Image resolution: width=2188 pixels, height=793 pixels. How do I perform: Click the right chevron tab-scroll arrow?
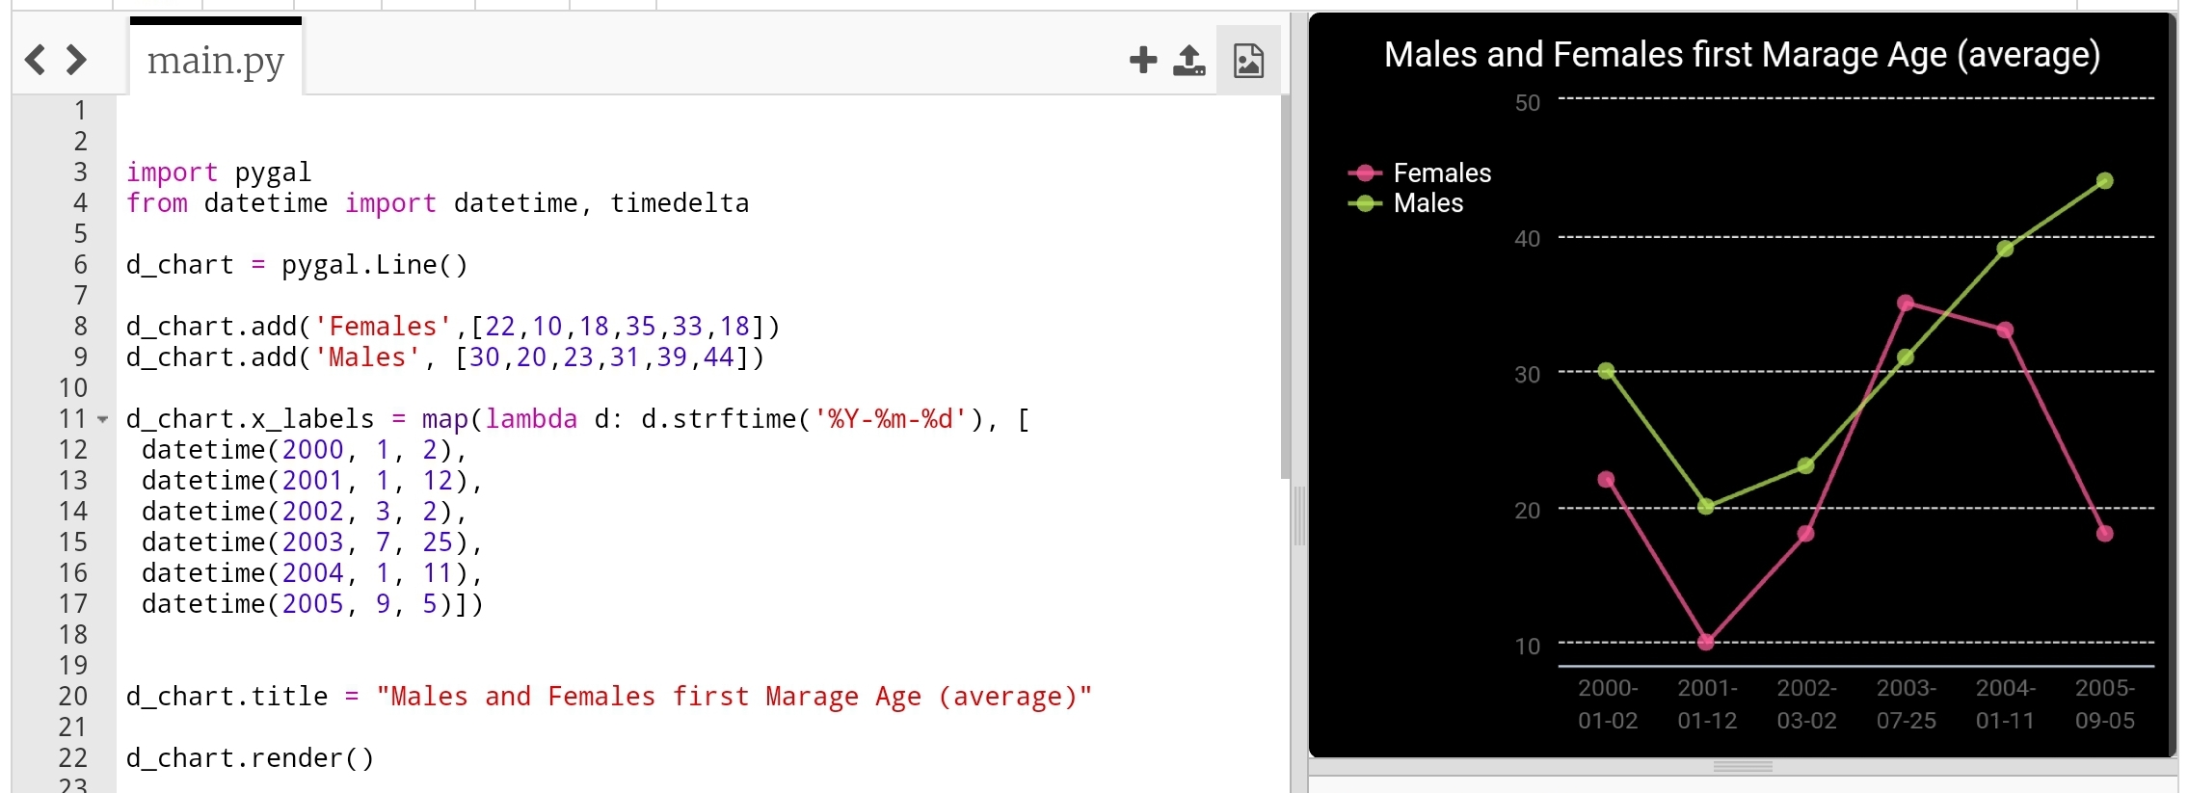click(x=77, y=60)
